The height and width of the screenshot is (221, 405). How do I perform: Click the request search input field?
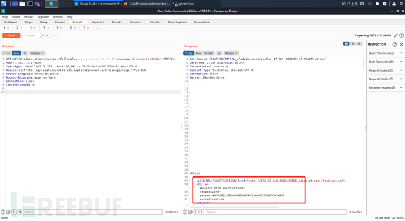93,212
